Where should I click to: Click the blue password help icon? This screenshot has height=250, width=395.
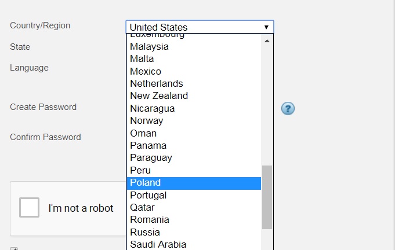[x=288, y=108]
